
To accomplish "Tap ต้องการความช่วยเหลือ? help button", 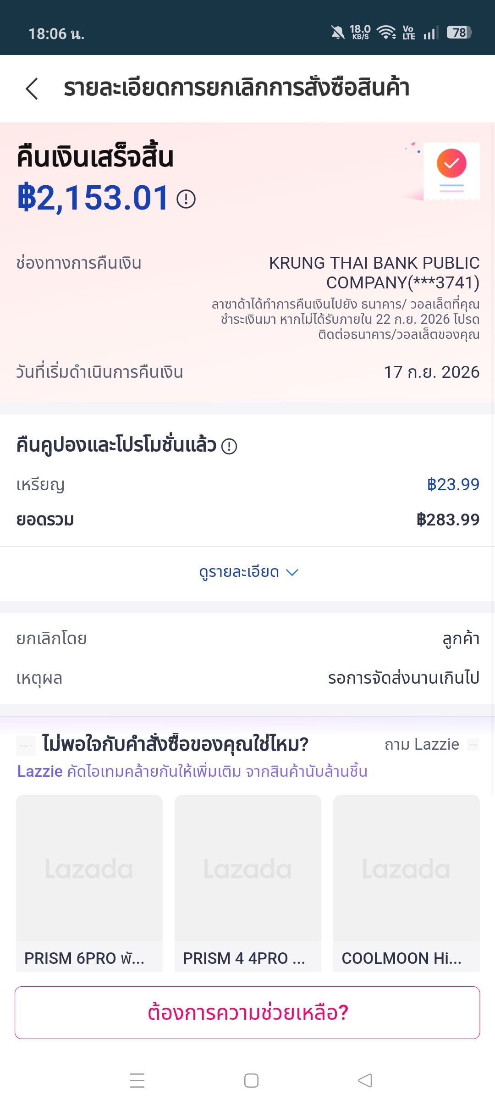I will [x=247, y=1012].
